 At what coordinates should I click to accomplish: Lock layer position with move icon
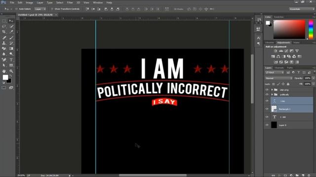tap(283, 84)
